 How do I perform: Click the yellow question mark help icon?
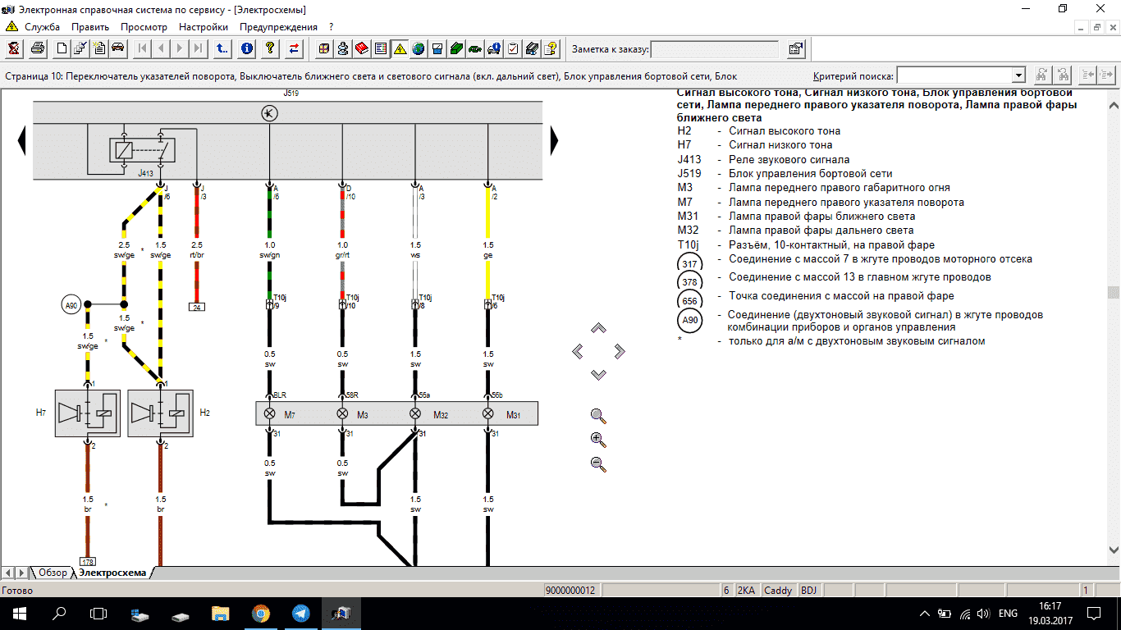point(270,48)
